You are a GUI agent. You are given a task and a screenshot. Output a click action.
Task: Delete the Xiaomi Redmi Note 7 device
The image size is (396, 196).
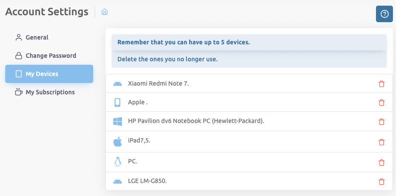(x=382, y=84)
